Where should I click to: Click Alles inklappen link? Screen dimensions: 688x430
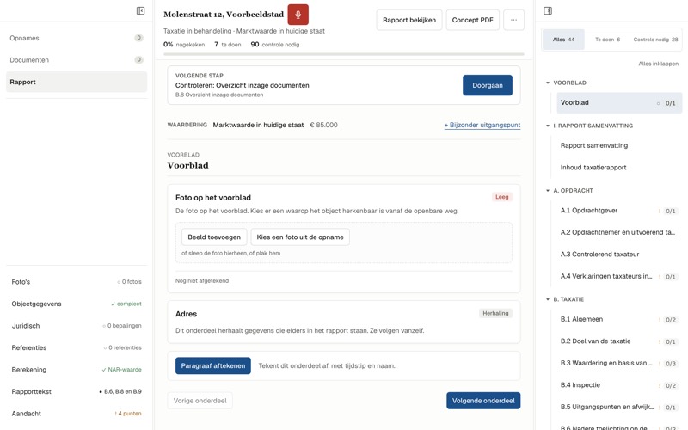pos(658,64)
